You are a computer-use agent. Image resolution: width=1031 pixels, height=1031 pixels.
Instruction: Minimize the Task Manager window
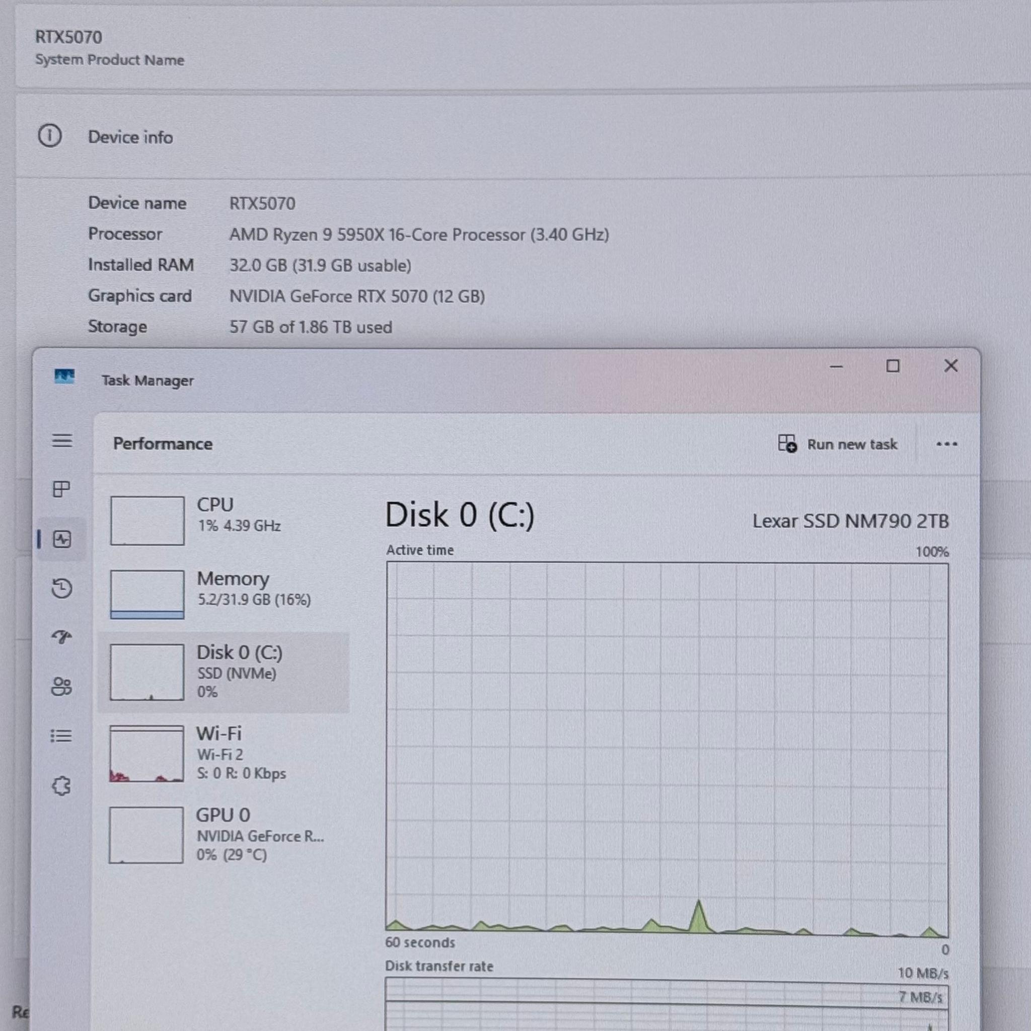[x=836, y=366]
